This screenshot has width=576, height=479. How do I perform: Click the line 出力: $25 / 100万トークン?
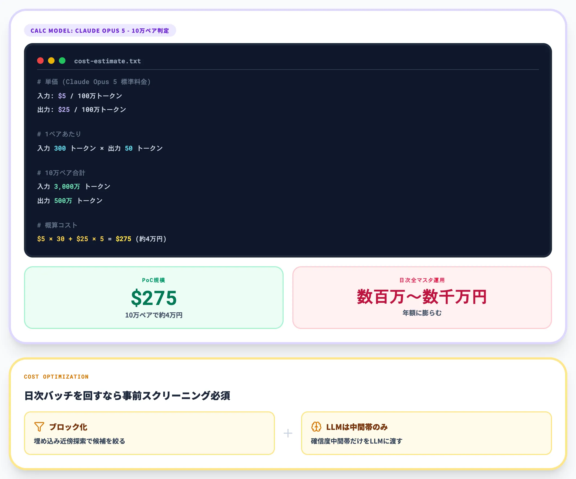point(82,109)
